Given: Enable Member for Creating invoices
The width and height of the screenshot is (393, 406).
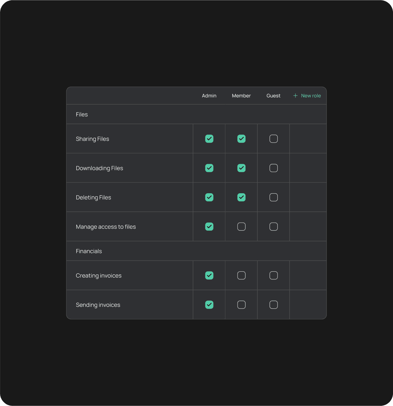Looking at the screenshot, I should pos(241,275).
